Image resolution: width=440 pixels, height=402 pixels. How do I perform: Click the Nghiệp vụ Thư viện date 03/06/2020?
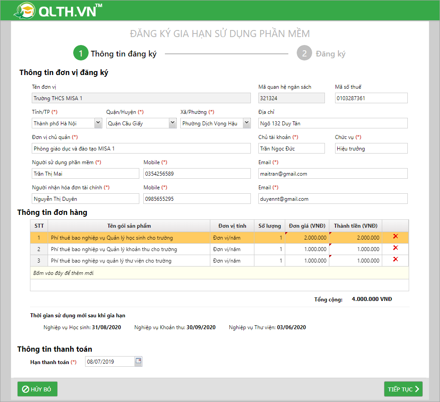tap(291, 327)
